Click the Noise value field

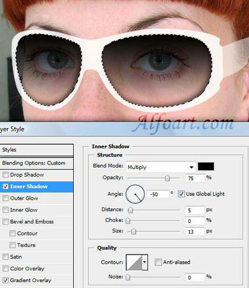point(195,277)
